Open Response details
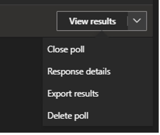Viewport: 160px width, 135px height. pyautogui.click(x=98, y=71)
